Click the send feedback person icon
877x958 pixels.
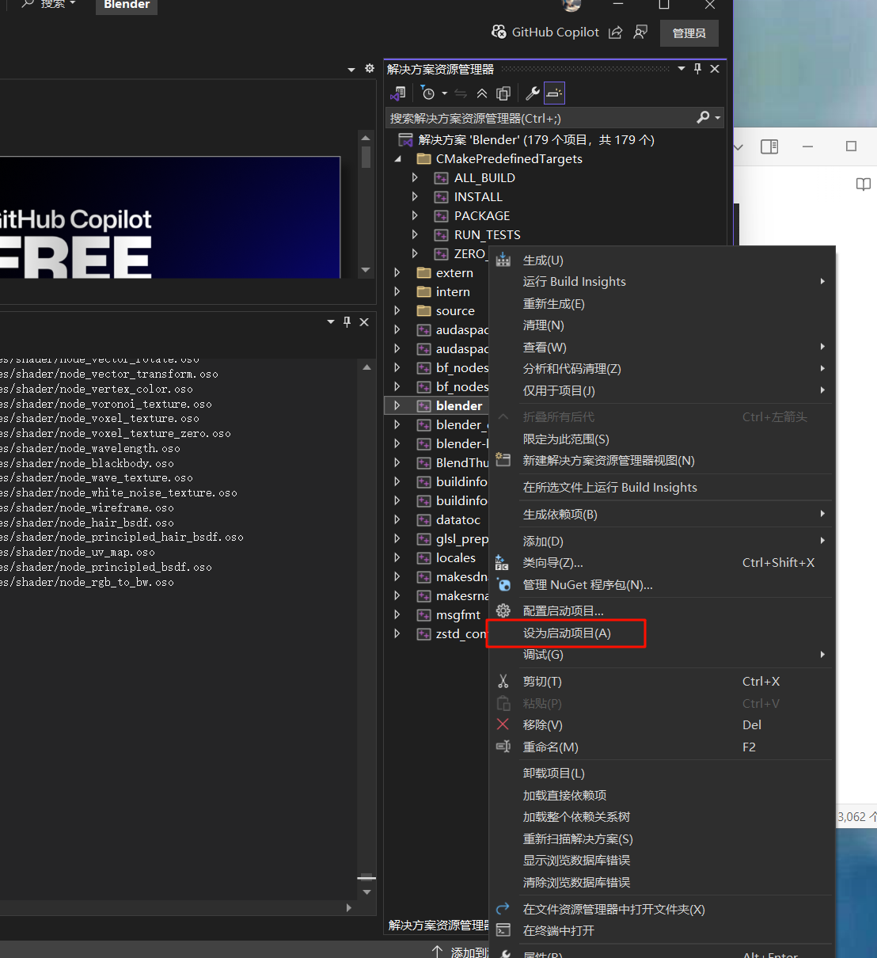tap(640, 32)
